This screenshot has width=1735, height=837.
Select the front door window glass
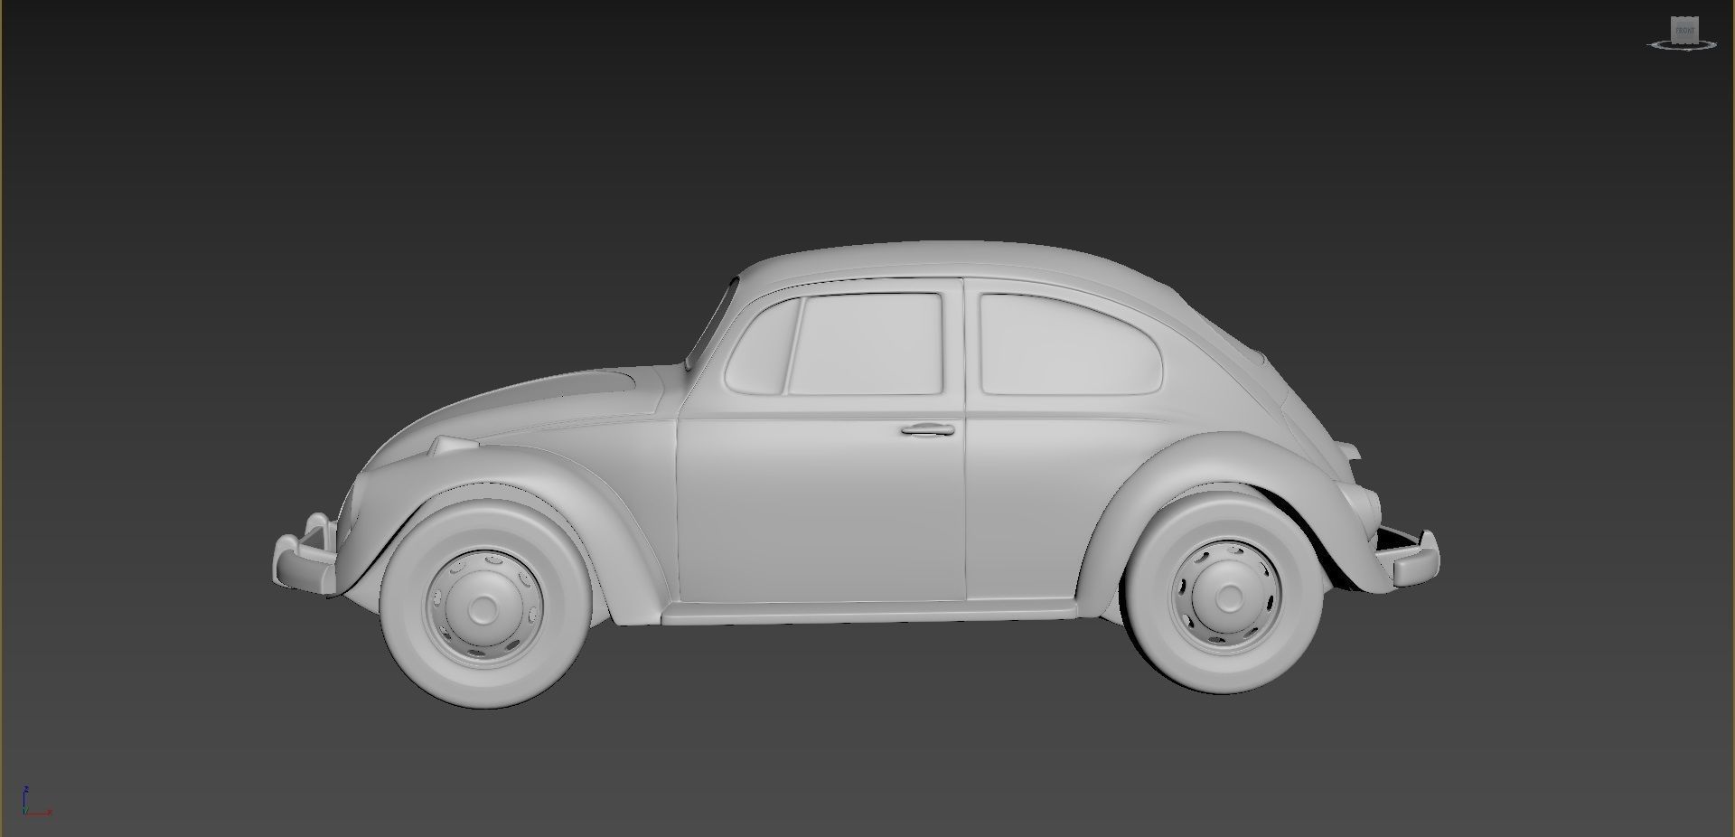[867, 343]
